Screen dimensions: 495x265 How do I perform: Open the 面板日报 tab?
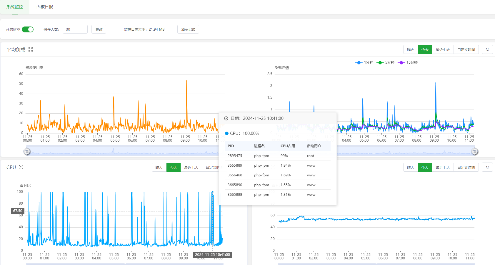(x=45, y=7)
